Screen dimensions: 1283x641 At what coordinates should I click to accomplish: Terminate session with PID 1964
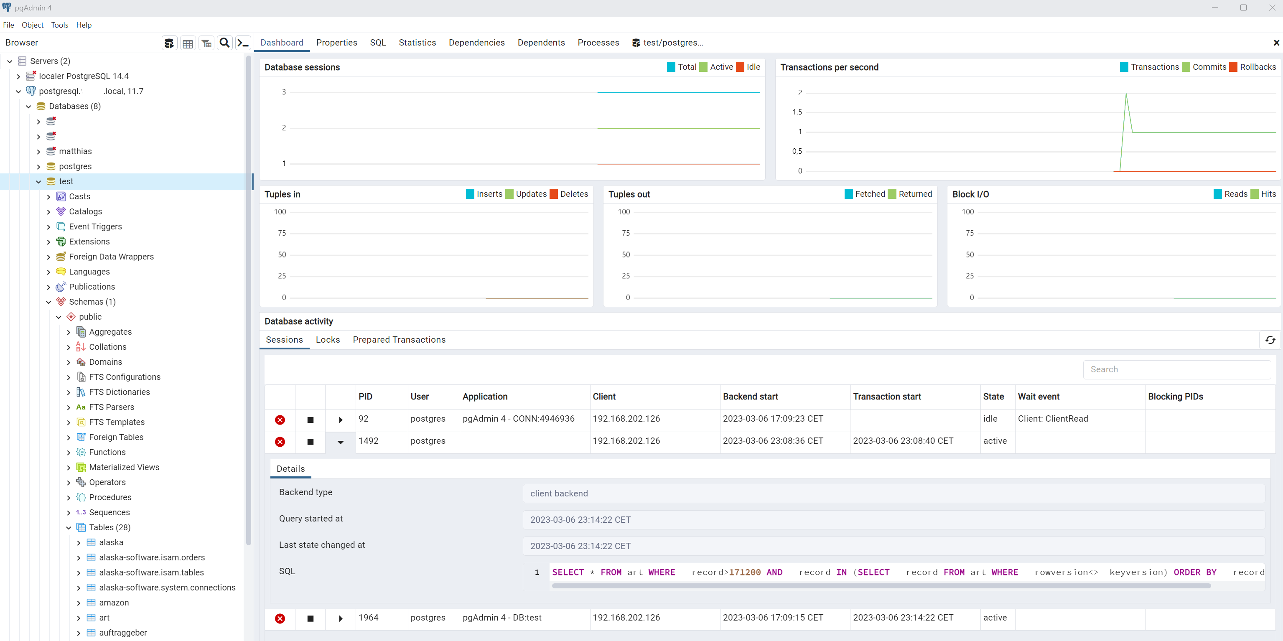click(280, 618)
